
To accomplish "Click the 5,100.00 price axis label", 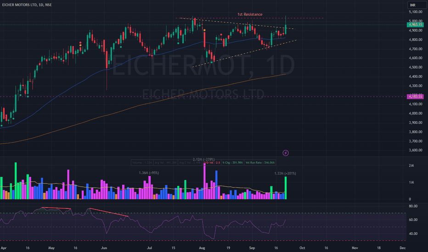I will [x=416, y=12].
